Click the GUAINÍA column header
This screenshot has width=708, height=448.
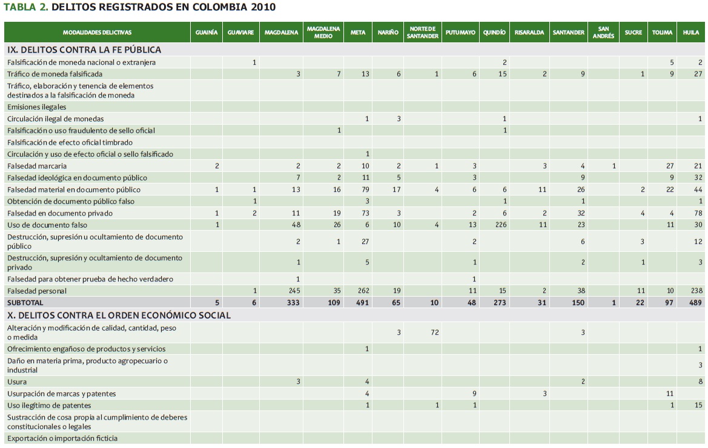click(207, 33)
